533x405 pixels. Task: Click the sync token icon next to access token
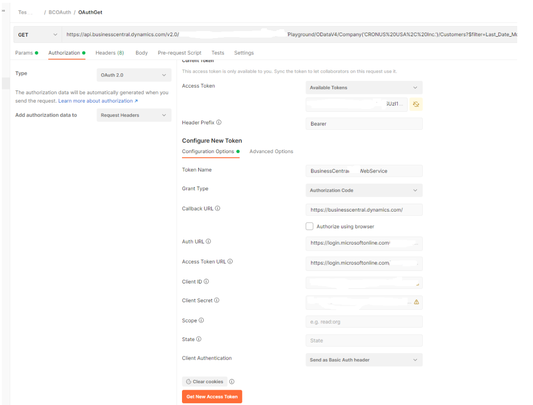416,104
